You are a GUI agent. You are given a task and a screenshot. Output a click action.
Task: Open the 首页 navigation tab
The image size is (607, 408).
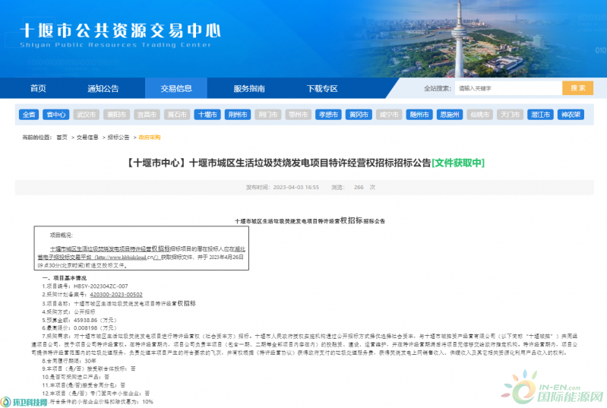tap(38, 88)
